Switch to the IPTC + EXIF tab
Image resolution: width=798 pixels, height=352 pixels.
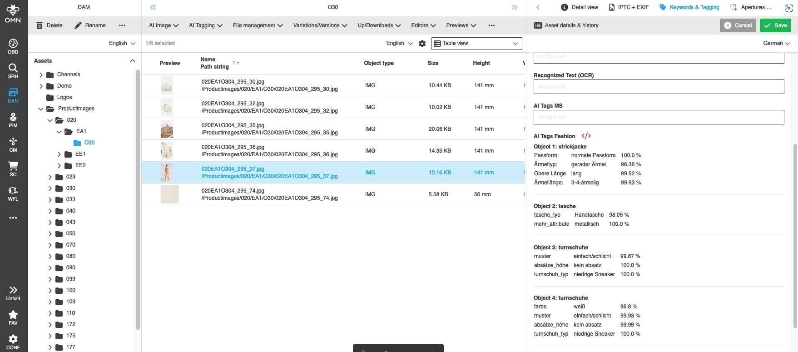629,7
